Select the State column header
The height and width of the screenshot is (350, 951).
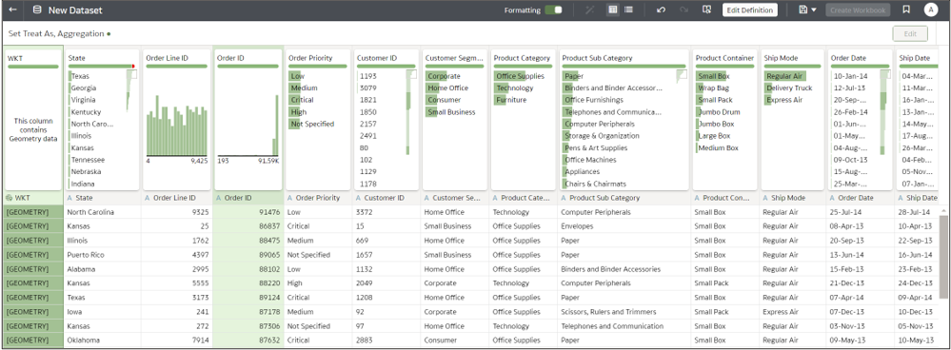click(x=103, y=198)
